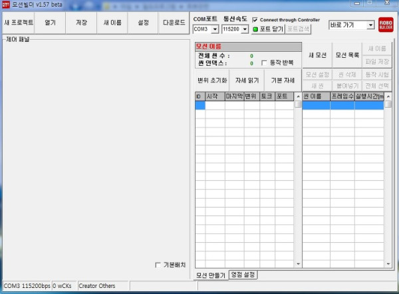The image size is (399, 294).
Task: Create a new project with 새 프로젝트
Action: [19, 23]
